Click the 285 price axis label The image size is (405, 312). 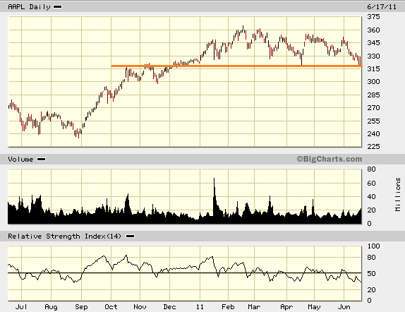(x=373, y=95)
